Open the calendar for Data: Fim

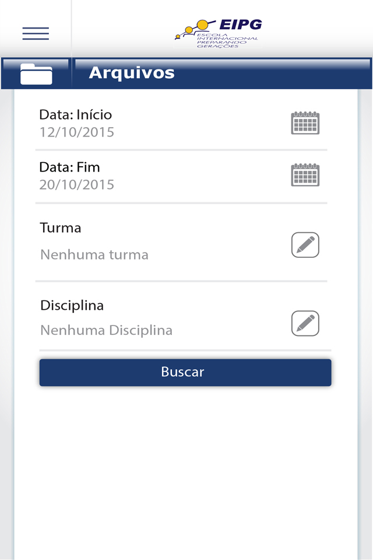point(305,175)
